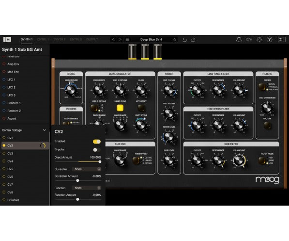This screenshot has height=241, width=289.
Task: Switch to the SYNTH 2 tab
Action: (x=60, y=39)
